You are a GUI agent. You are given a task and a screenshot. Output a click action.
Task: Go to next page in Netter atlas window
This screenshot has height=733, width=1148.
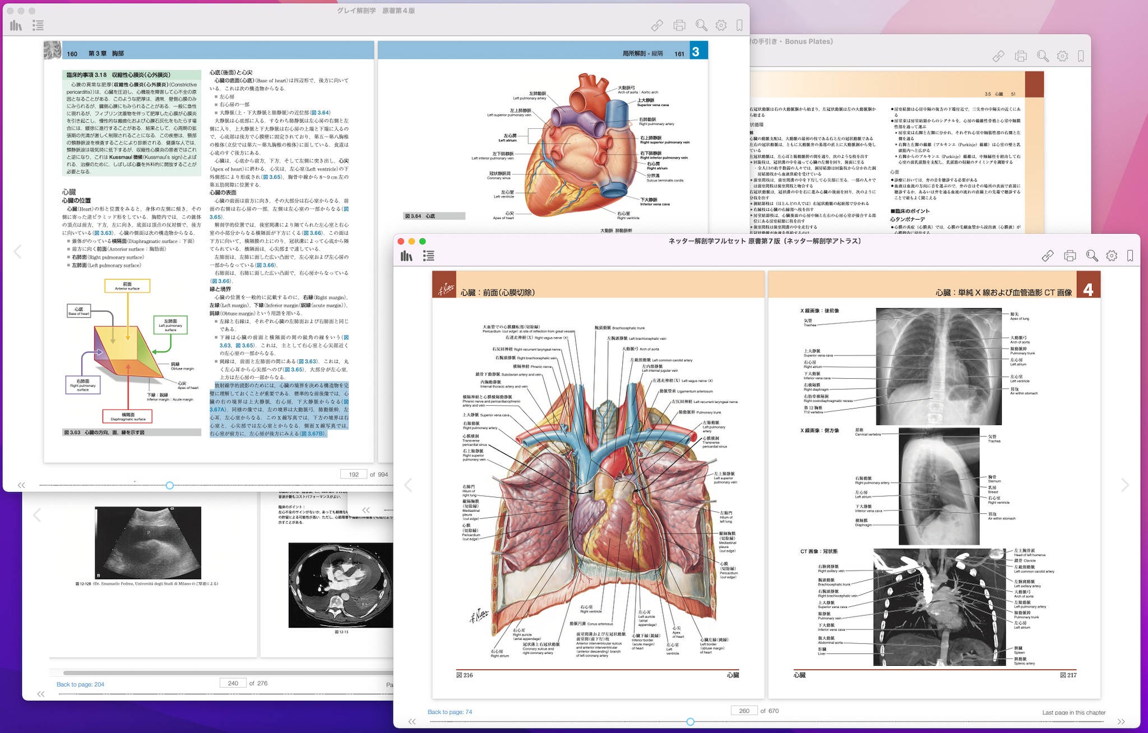pyautogui.click(x=1124, y=485)
